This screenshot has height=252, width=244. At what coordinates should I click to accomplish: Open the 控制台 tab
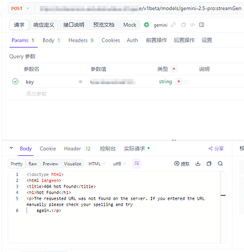click(x=108, y=149)
